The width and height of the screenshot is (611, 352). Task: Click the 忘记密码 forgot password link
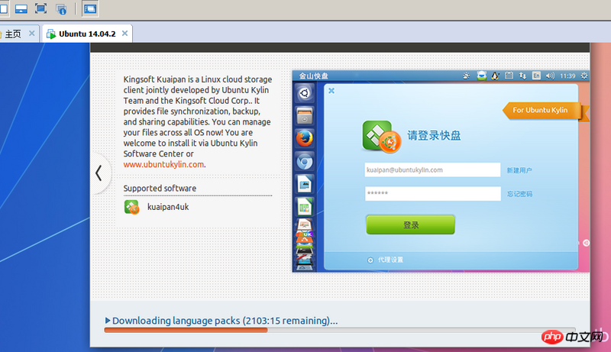click(519, 194)
